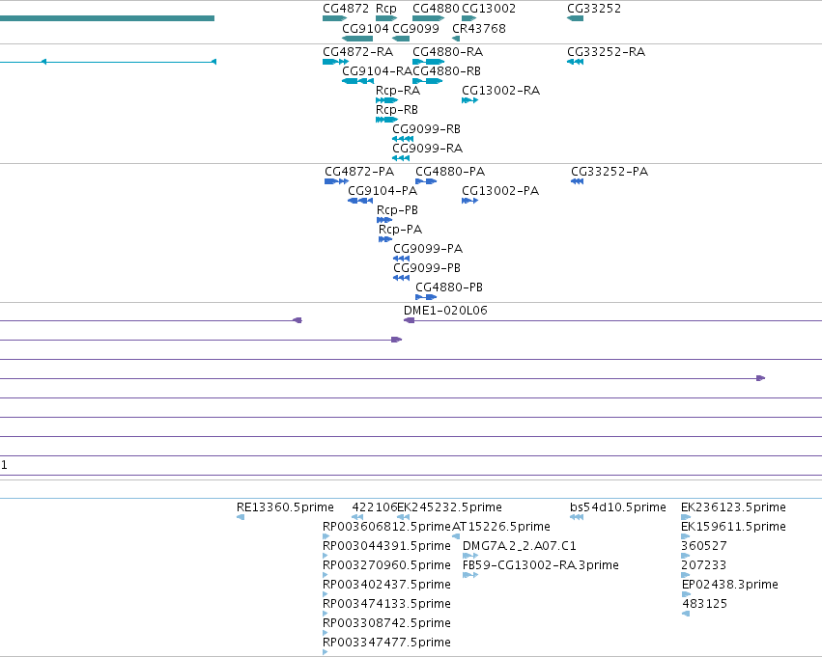Click protein CG4880-PB
This screenshot has height=657, width=822.
click(x=449, y=287)
